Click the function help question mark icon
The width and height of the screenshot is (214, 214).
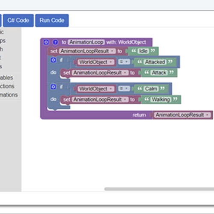[55, 42]
